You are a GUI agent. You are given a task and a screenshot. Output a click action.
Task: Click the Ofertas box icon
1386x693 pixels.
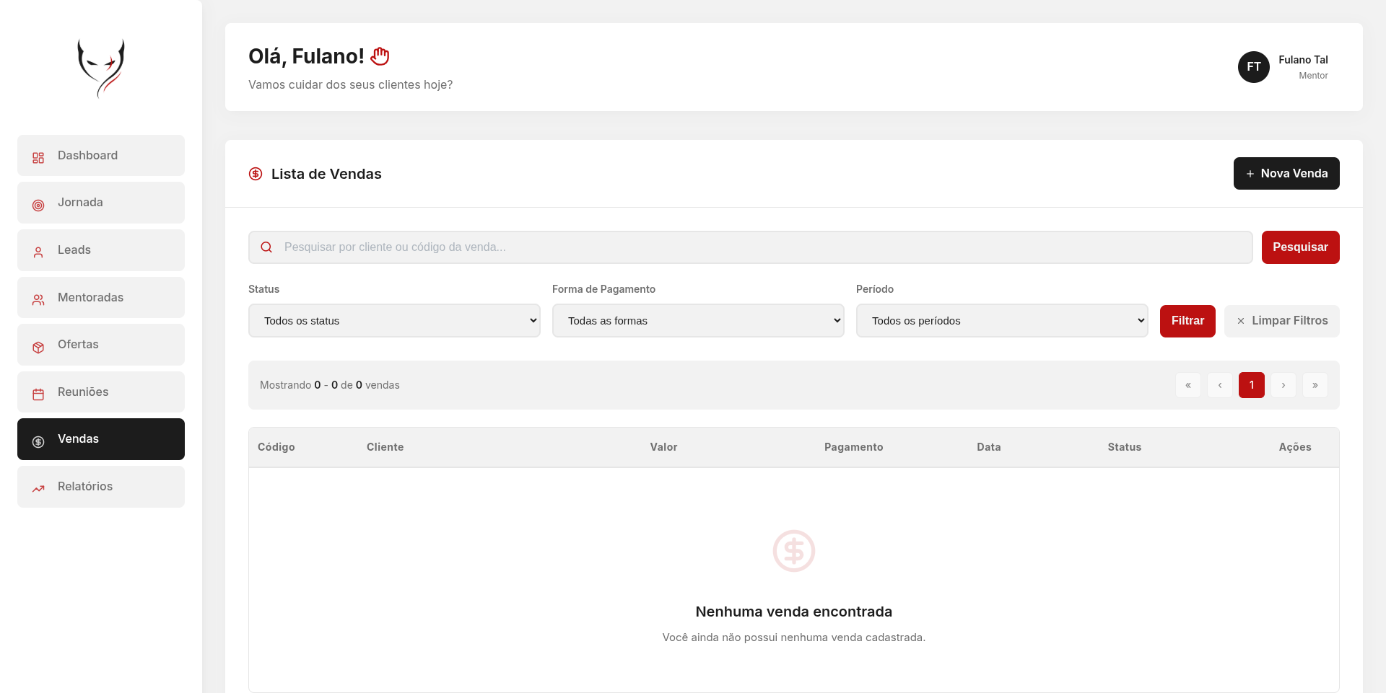click(38, 347)
